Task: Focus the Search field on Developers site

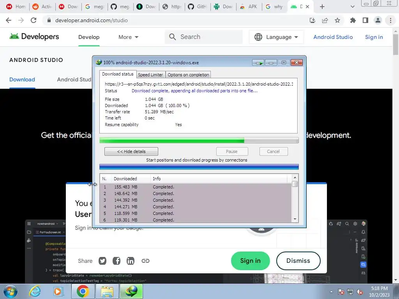Action: coord(203,37)
